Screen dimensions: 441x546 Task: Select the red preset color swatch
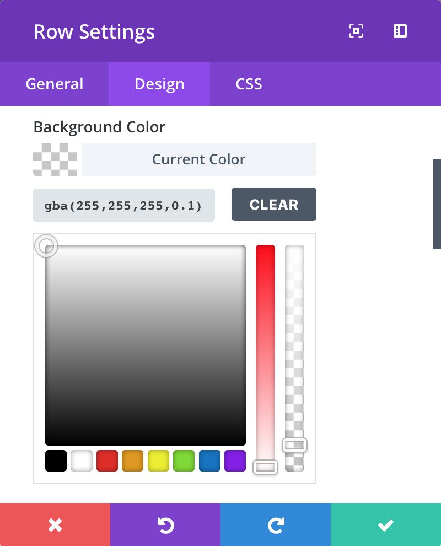pyautogui.click(x=107, y=461)
